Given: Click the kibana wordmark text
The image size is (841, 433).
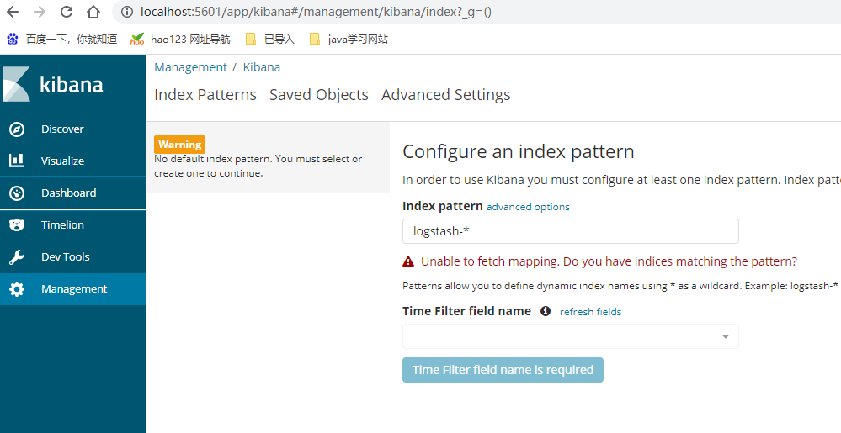Looking at the screenshot, I should 72,84.
